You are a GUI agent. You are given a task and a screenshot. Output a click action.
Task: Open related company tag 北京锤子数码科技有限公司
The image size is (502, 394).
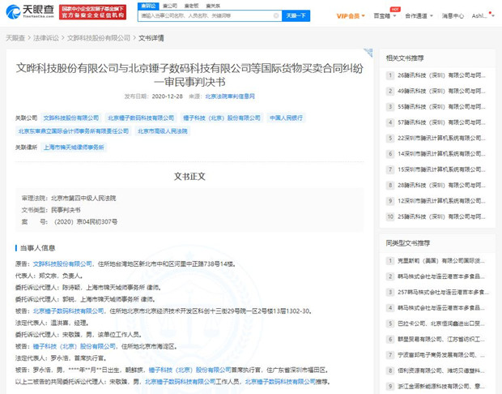141,118
